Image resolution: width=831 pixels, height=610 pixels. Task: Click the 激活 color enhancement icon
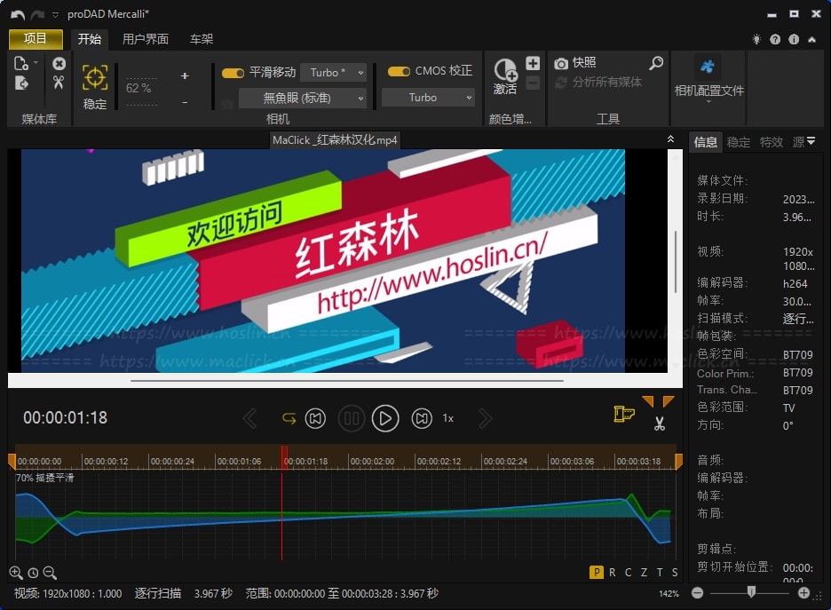point(505,76)
